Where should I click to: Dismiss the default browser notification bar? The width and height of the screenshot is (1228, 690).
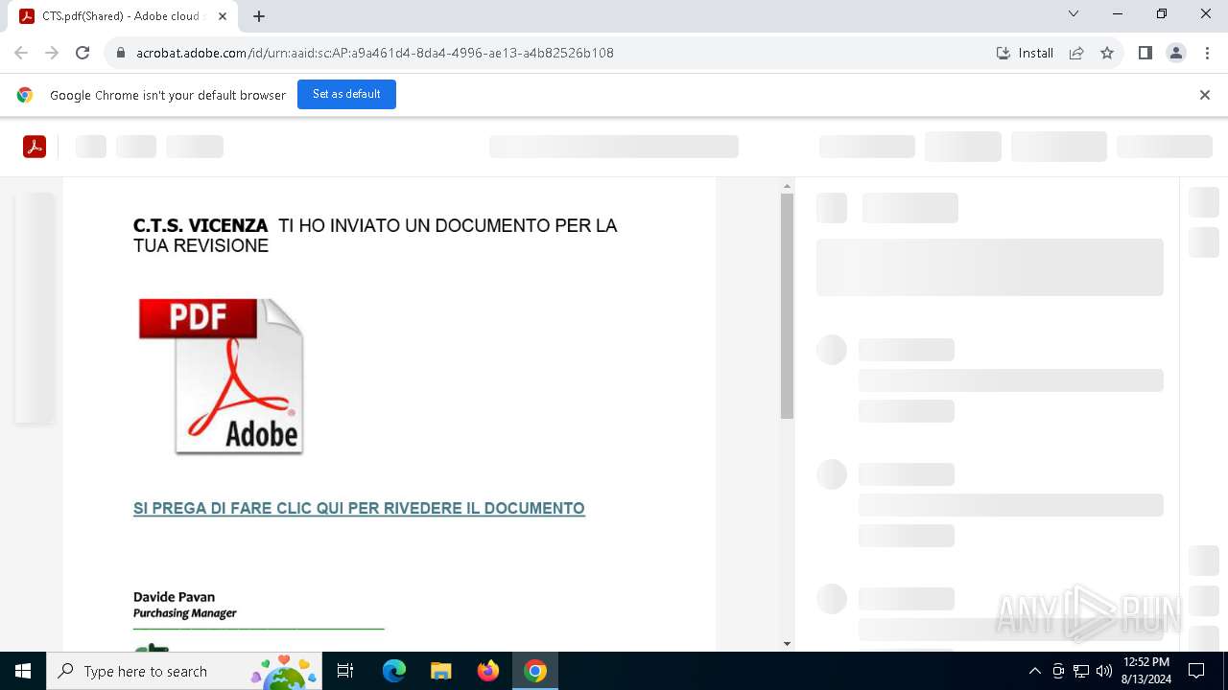(x=1205, y=95)
